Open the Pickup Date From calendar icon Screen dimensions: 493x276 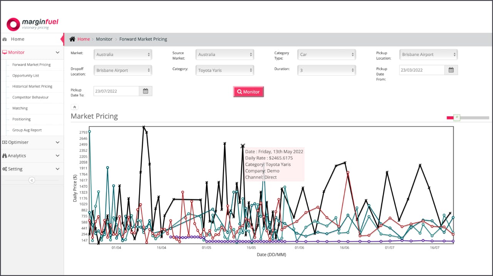coord(451,70)
